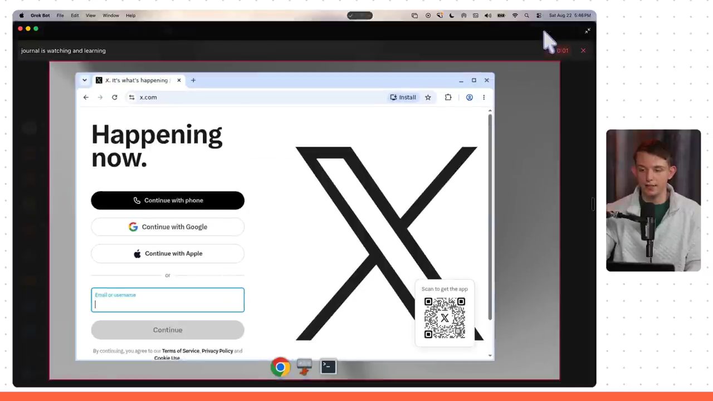Click Continue with phone button

coord(168,200)
